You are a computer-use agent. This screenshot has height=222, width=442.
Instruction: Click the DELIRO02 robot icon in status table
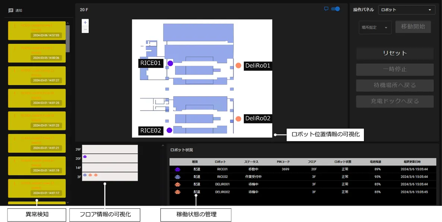(x=178, y=192)
